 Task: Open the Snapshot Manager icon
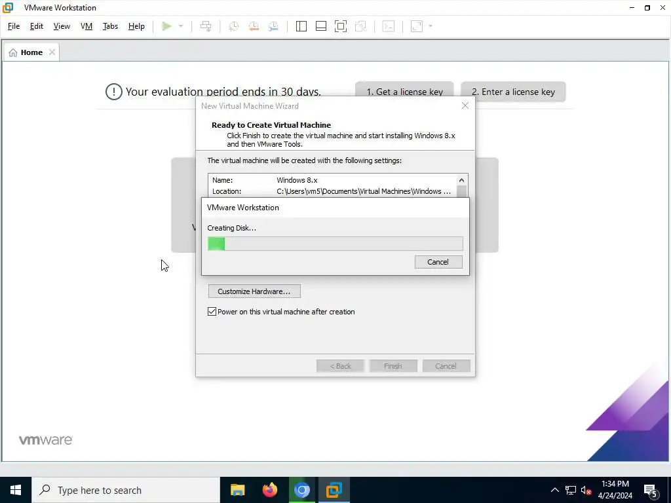point(273,26)
